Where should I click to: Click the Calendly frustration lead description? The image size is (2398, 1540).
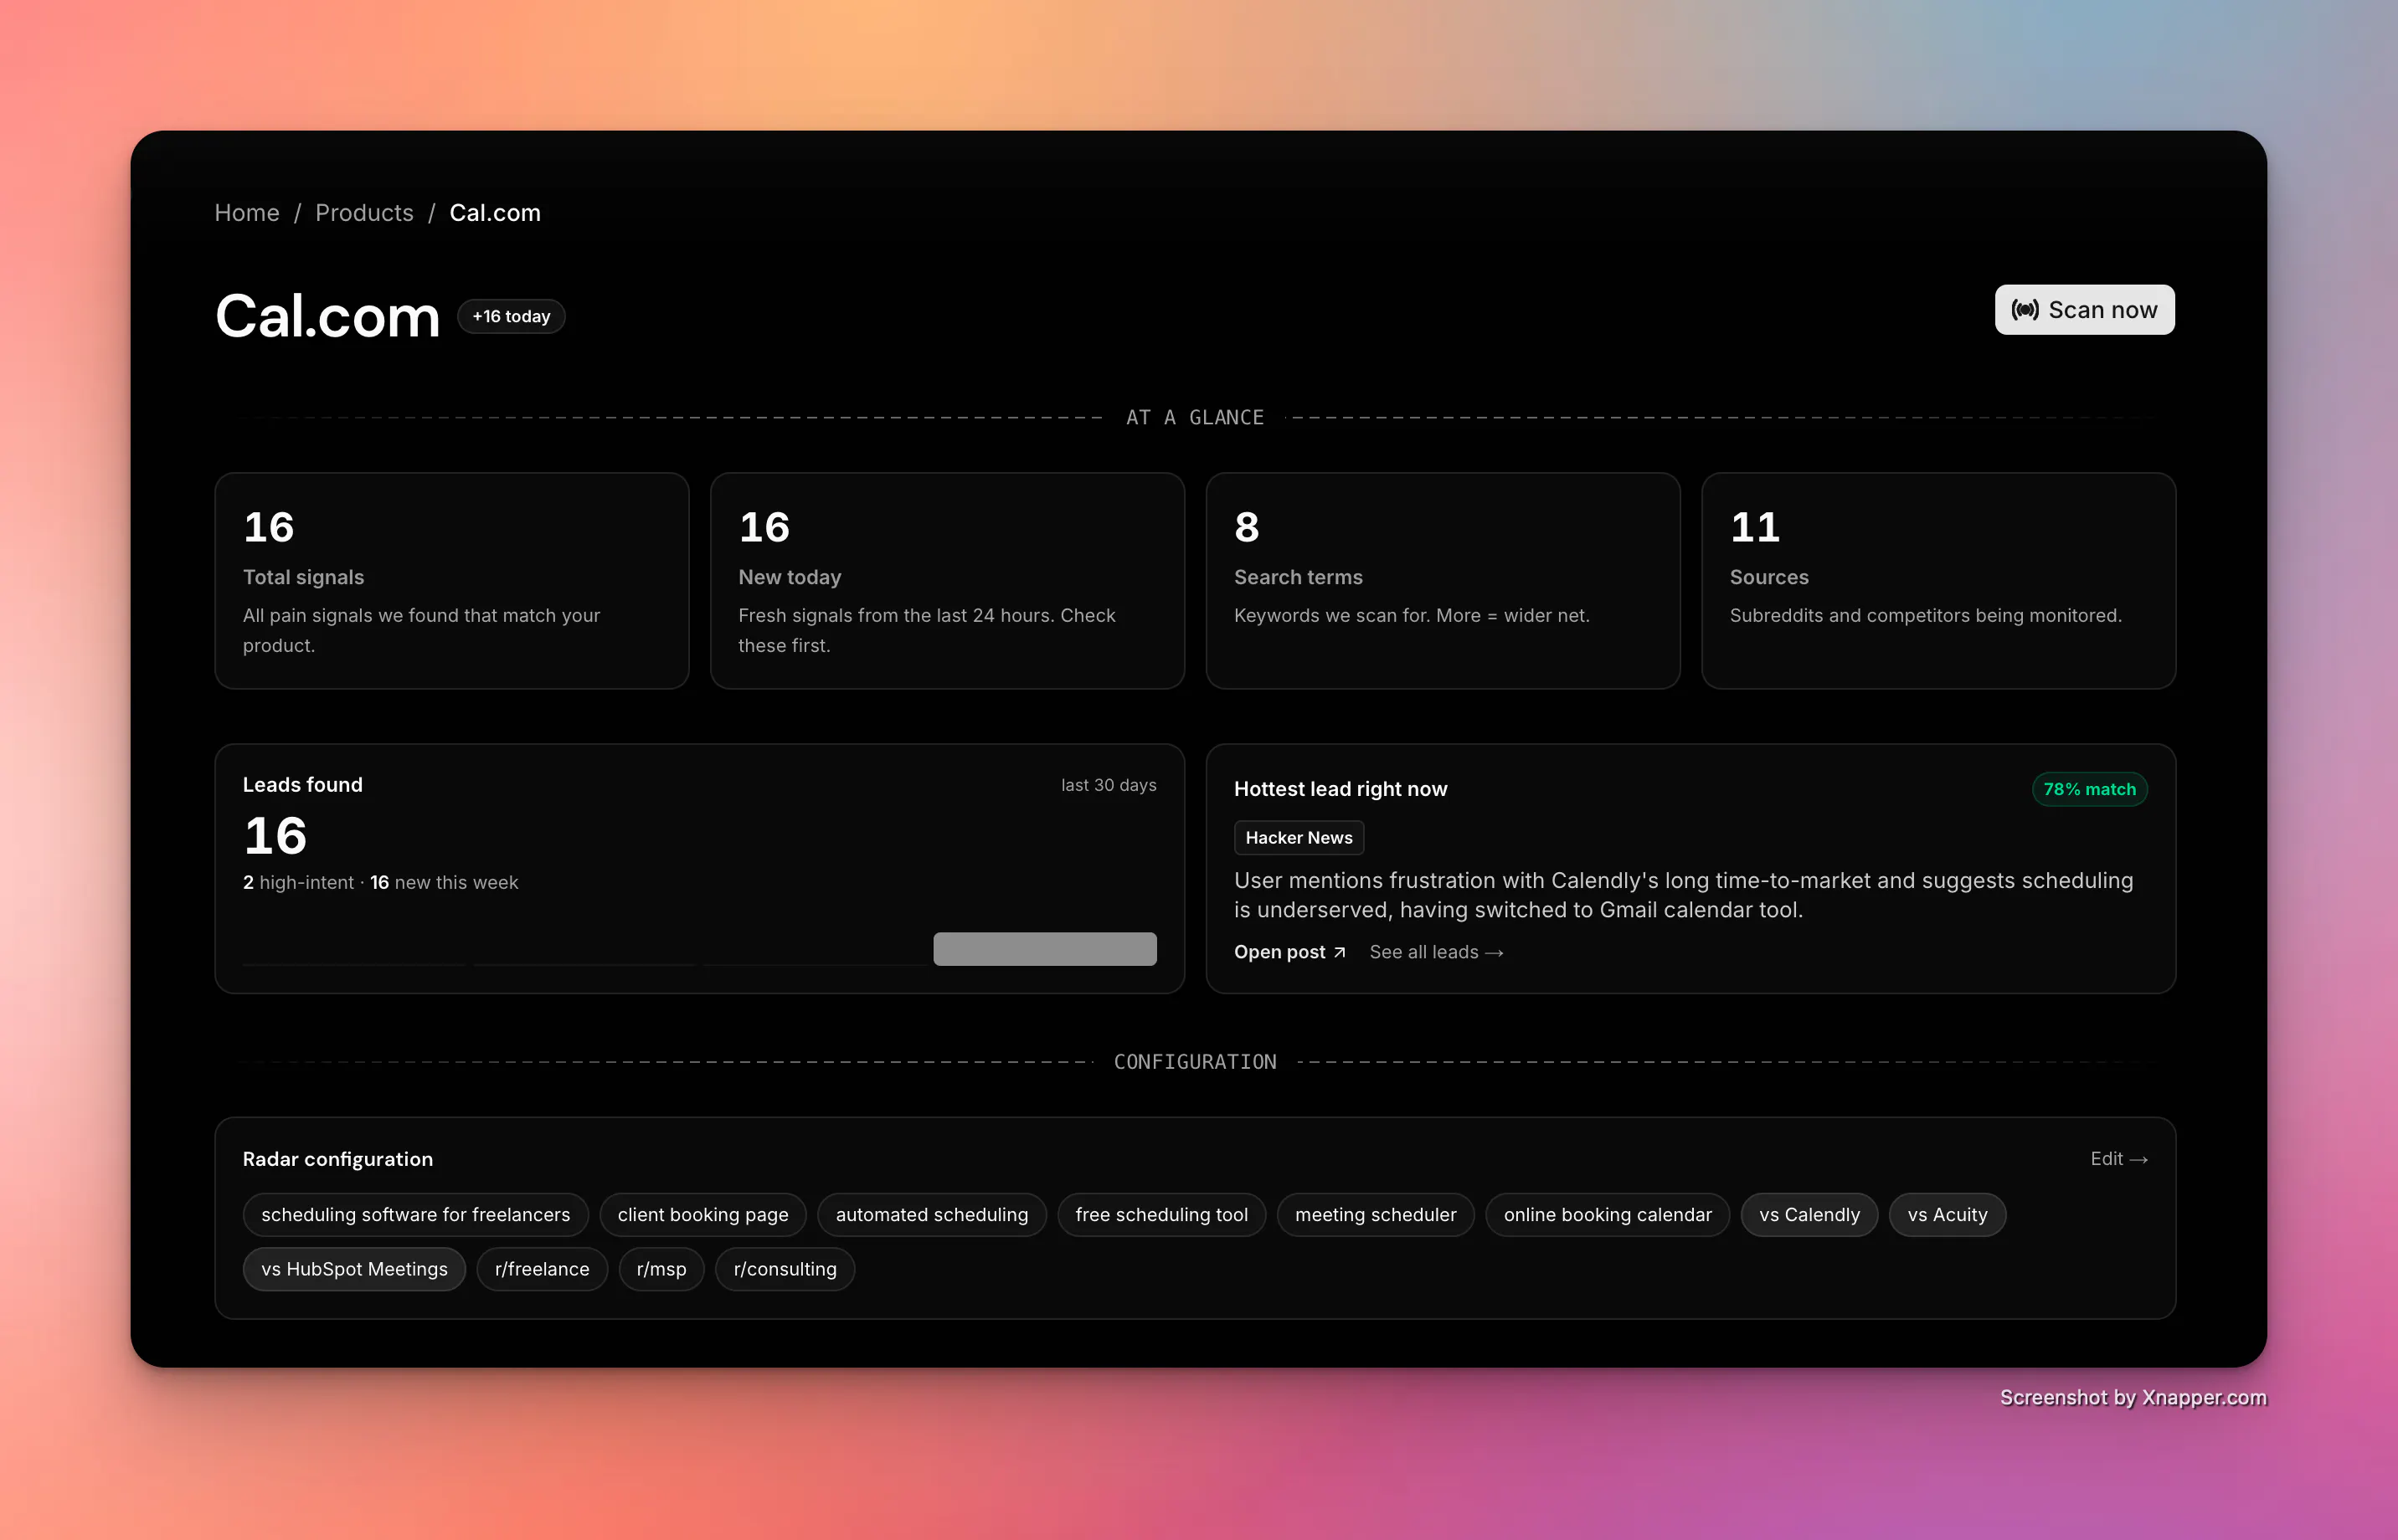tap(1684, 895)
